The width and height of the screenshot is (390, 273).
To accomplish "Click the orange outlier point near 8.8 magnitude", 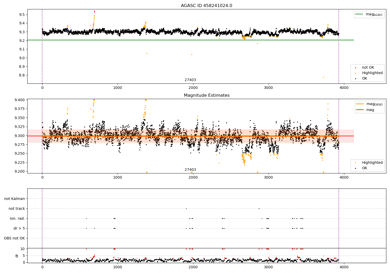I will point(323,77).
